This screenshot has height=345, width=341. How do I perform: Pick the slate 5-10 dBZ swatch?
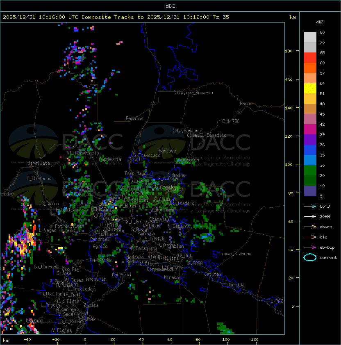[310, 191]
